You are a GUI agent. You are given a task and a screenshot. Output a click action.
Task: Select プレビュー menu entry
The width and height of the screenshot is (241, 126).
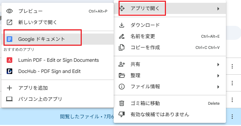(58, 11)
